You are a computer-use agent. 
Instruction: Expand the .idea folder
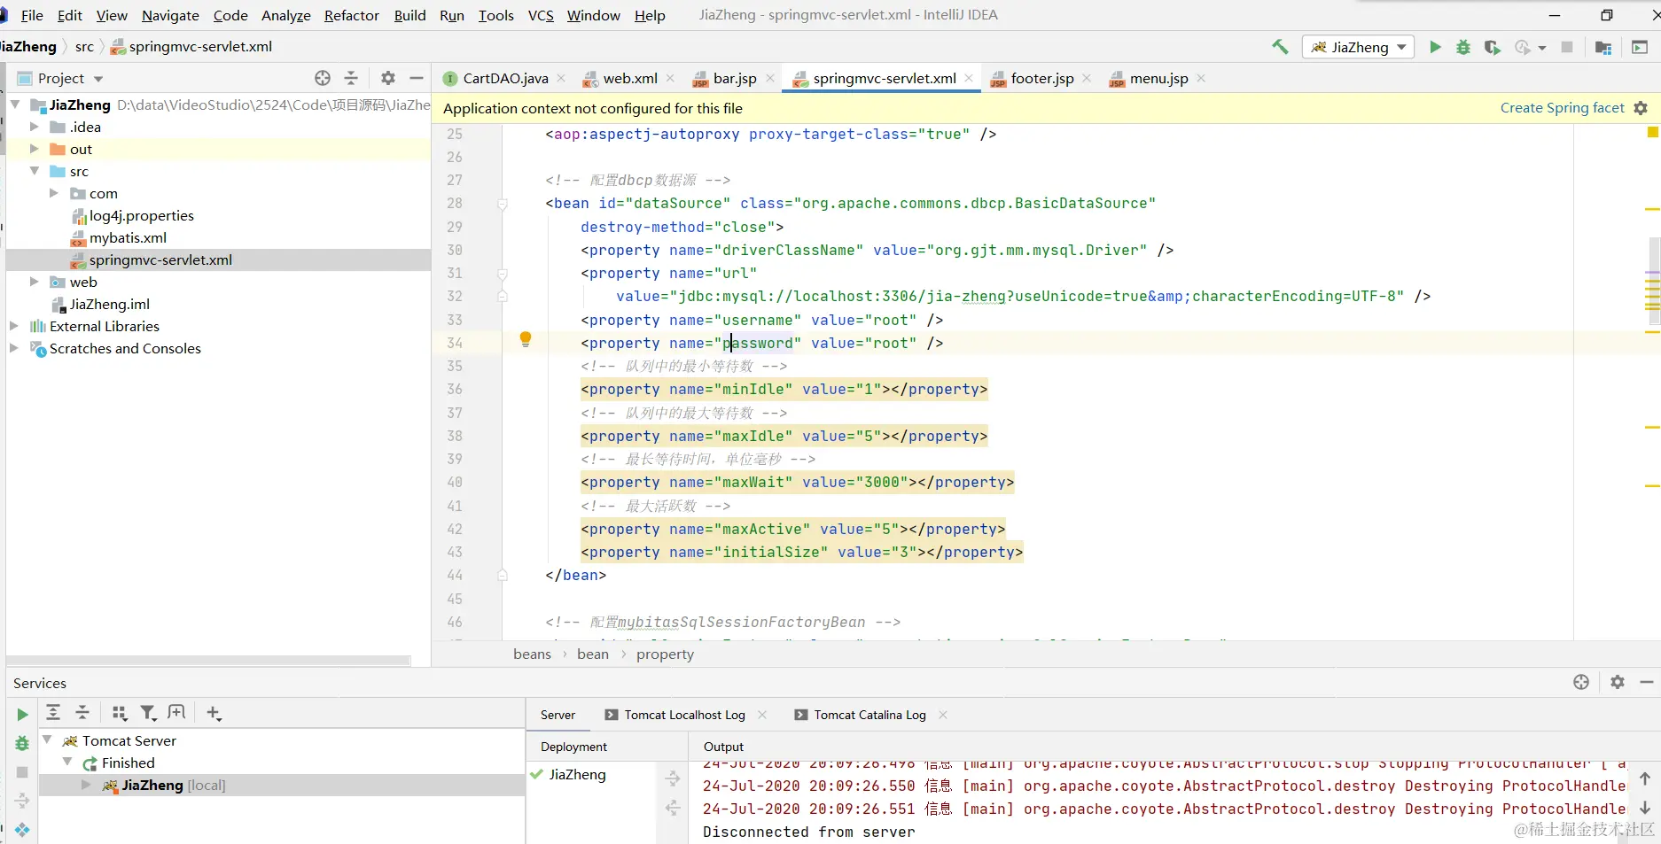coord(35,127)
